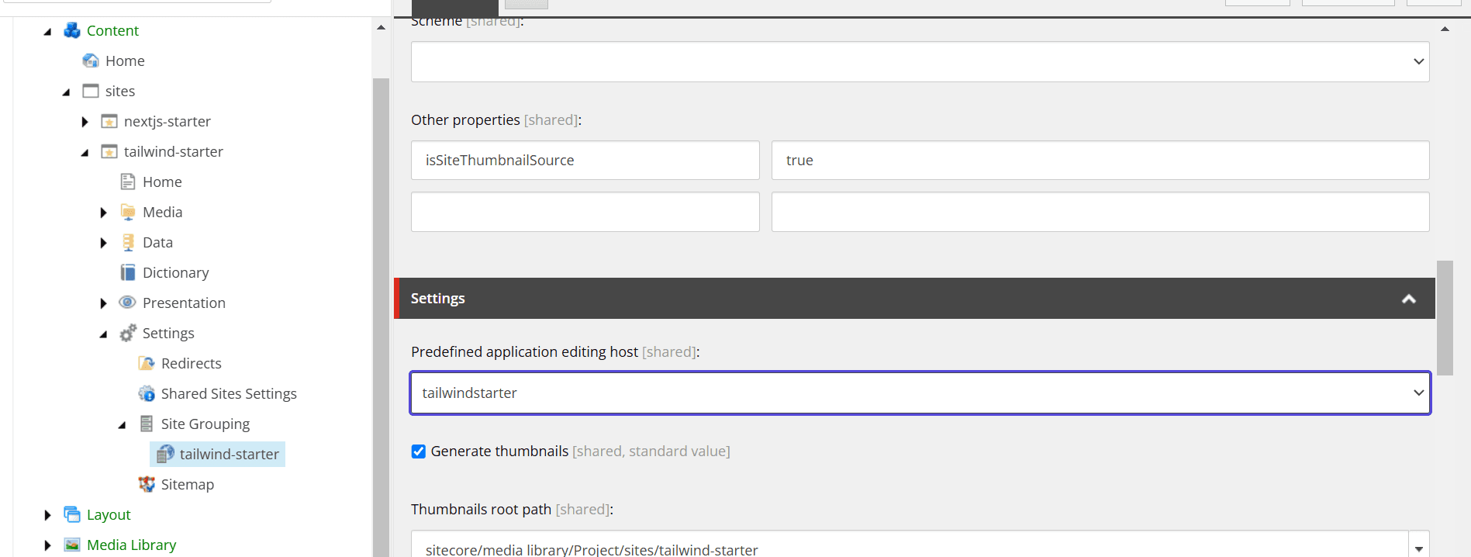Click the Presentation eye icon
The image size is (1471, 557).
[128, 303]
